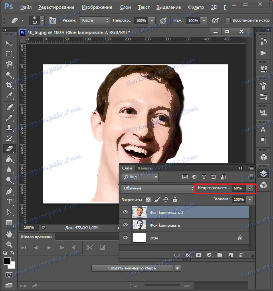Open the 'Фильтр' menu

pos(196,7)
